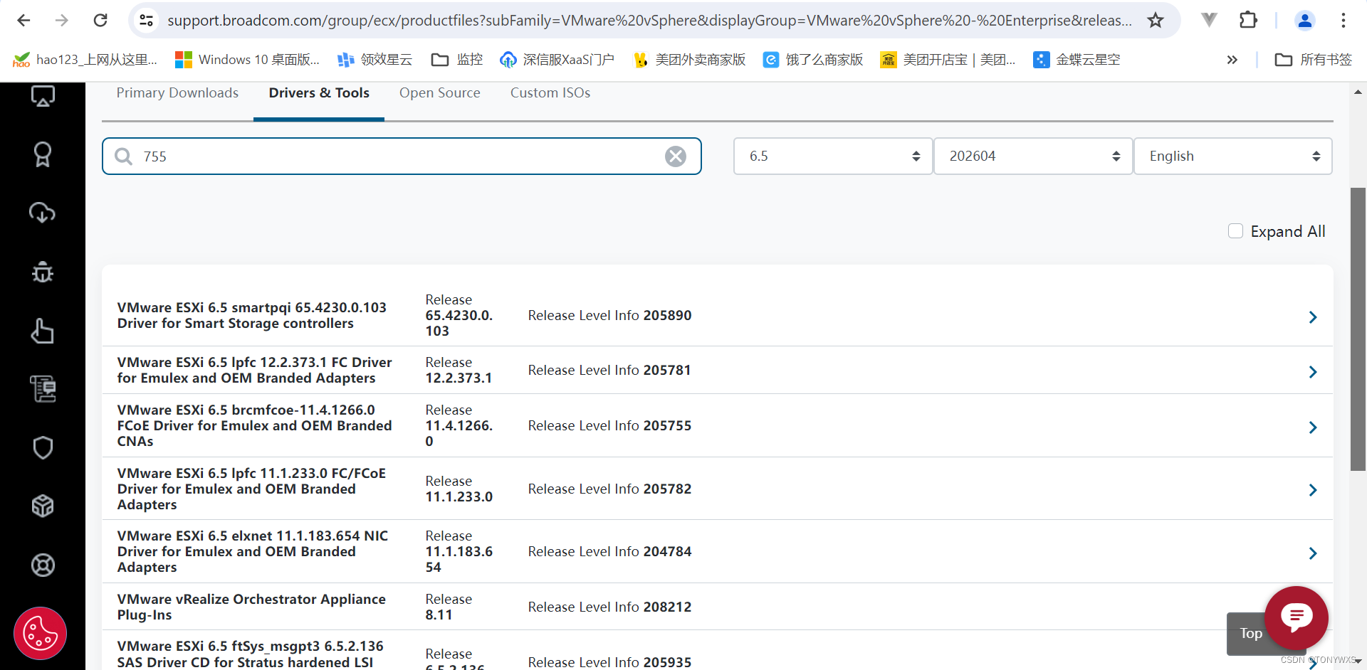1367x670 pixels.
Task: Toggle the Expand All checkbox
Action: coord(1235,231)
